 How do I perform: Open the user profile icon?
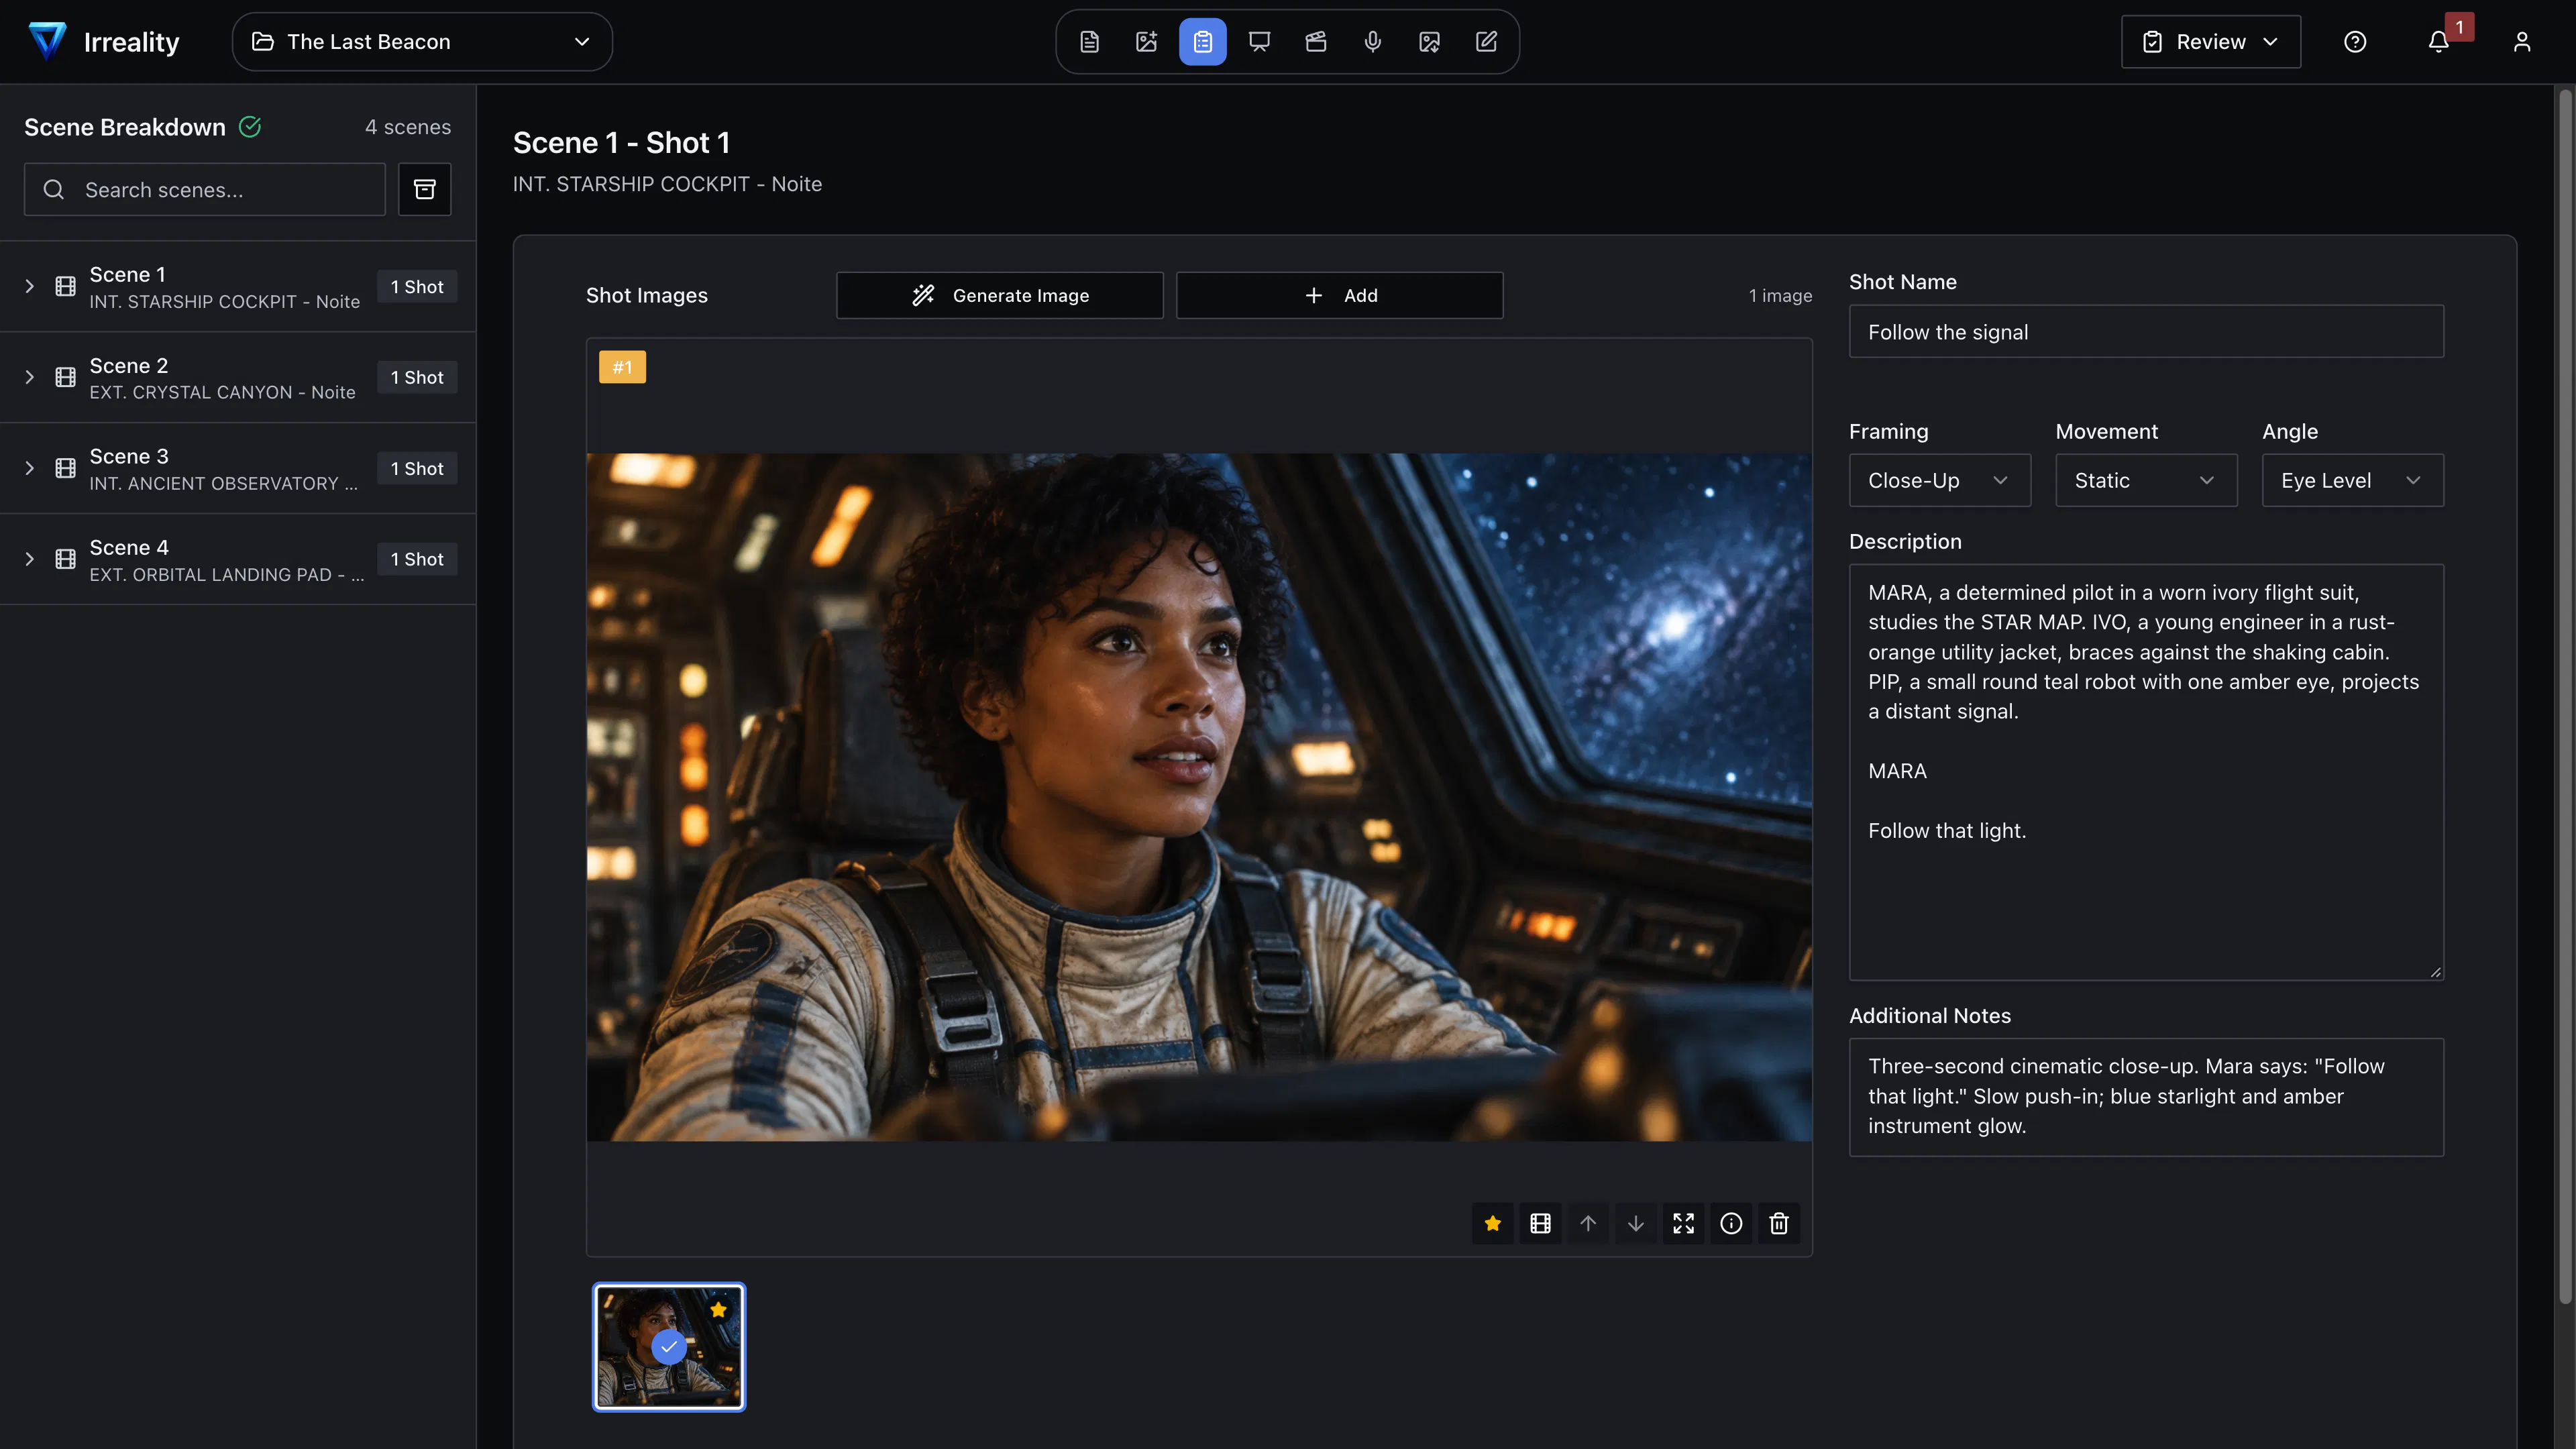pyautogui.click(x=2522, y=42)
